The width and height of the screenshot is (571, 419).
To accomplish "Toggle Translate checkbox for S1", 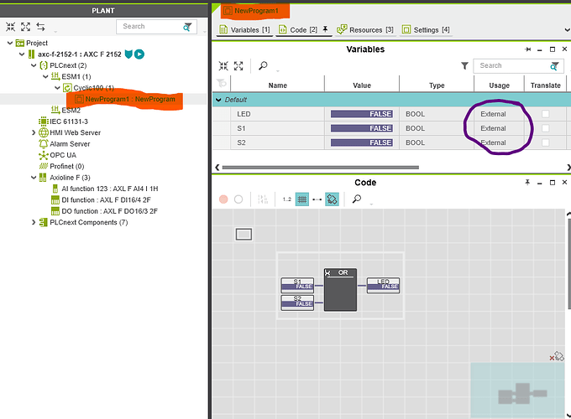I will click(x=545, y=128).
